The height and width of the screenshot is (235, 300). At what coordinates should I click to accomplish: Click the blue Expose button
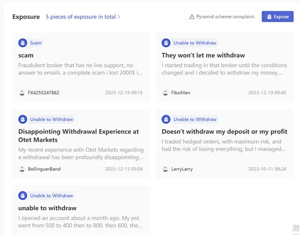278,17
